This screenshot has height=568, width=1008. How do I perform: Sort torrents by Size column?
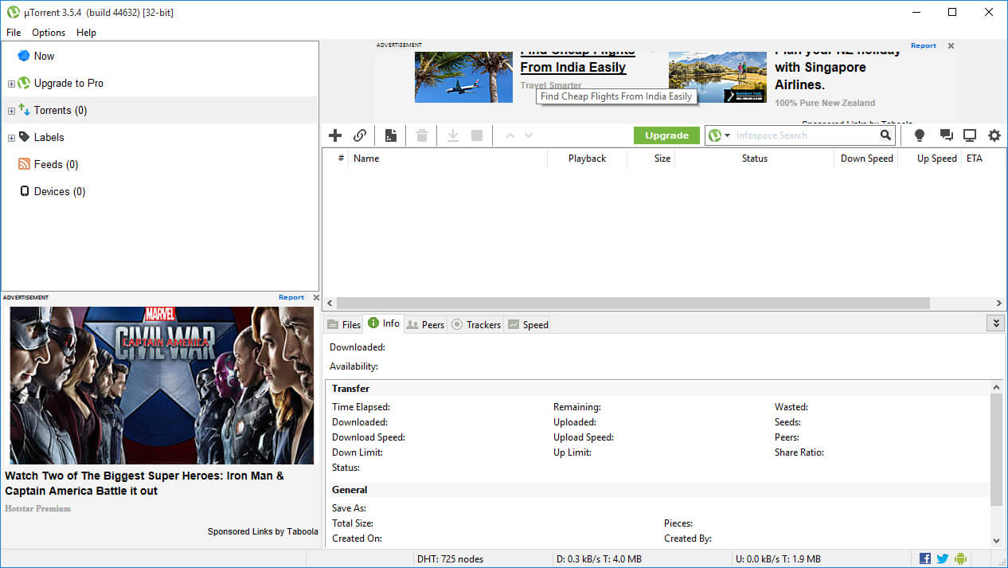pos(651,159)
